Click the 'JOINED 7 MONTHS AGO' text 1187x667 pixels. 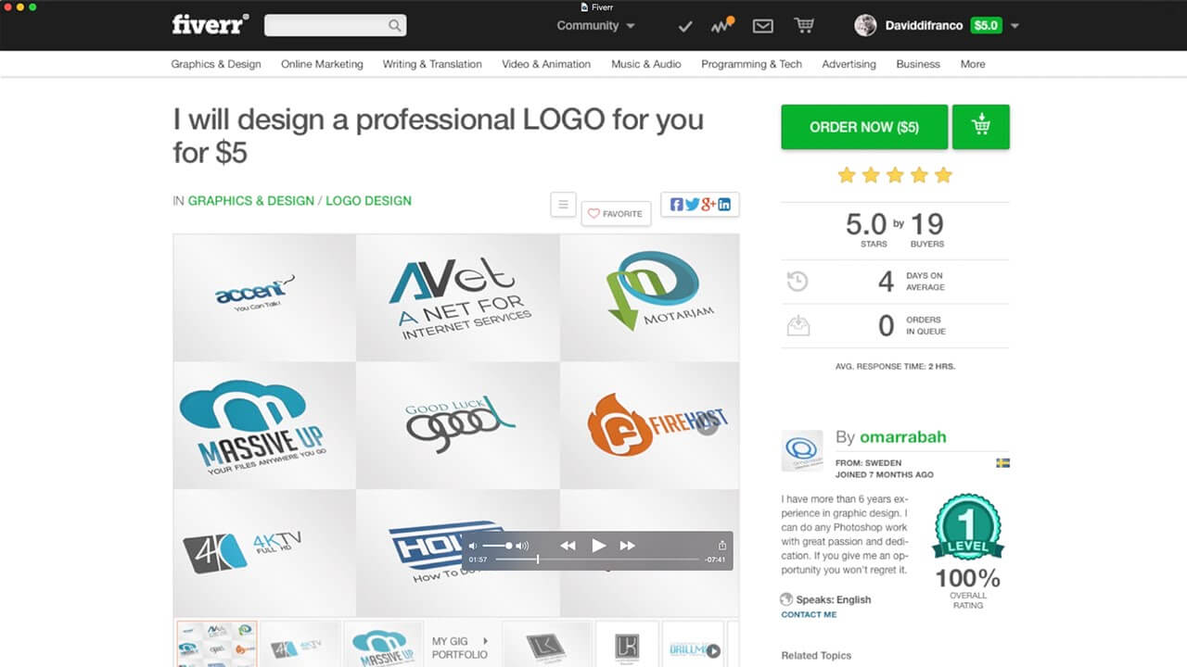click(x=885, y=474)
